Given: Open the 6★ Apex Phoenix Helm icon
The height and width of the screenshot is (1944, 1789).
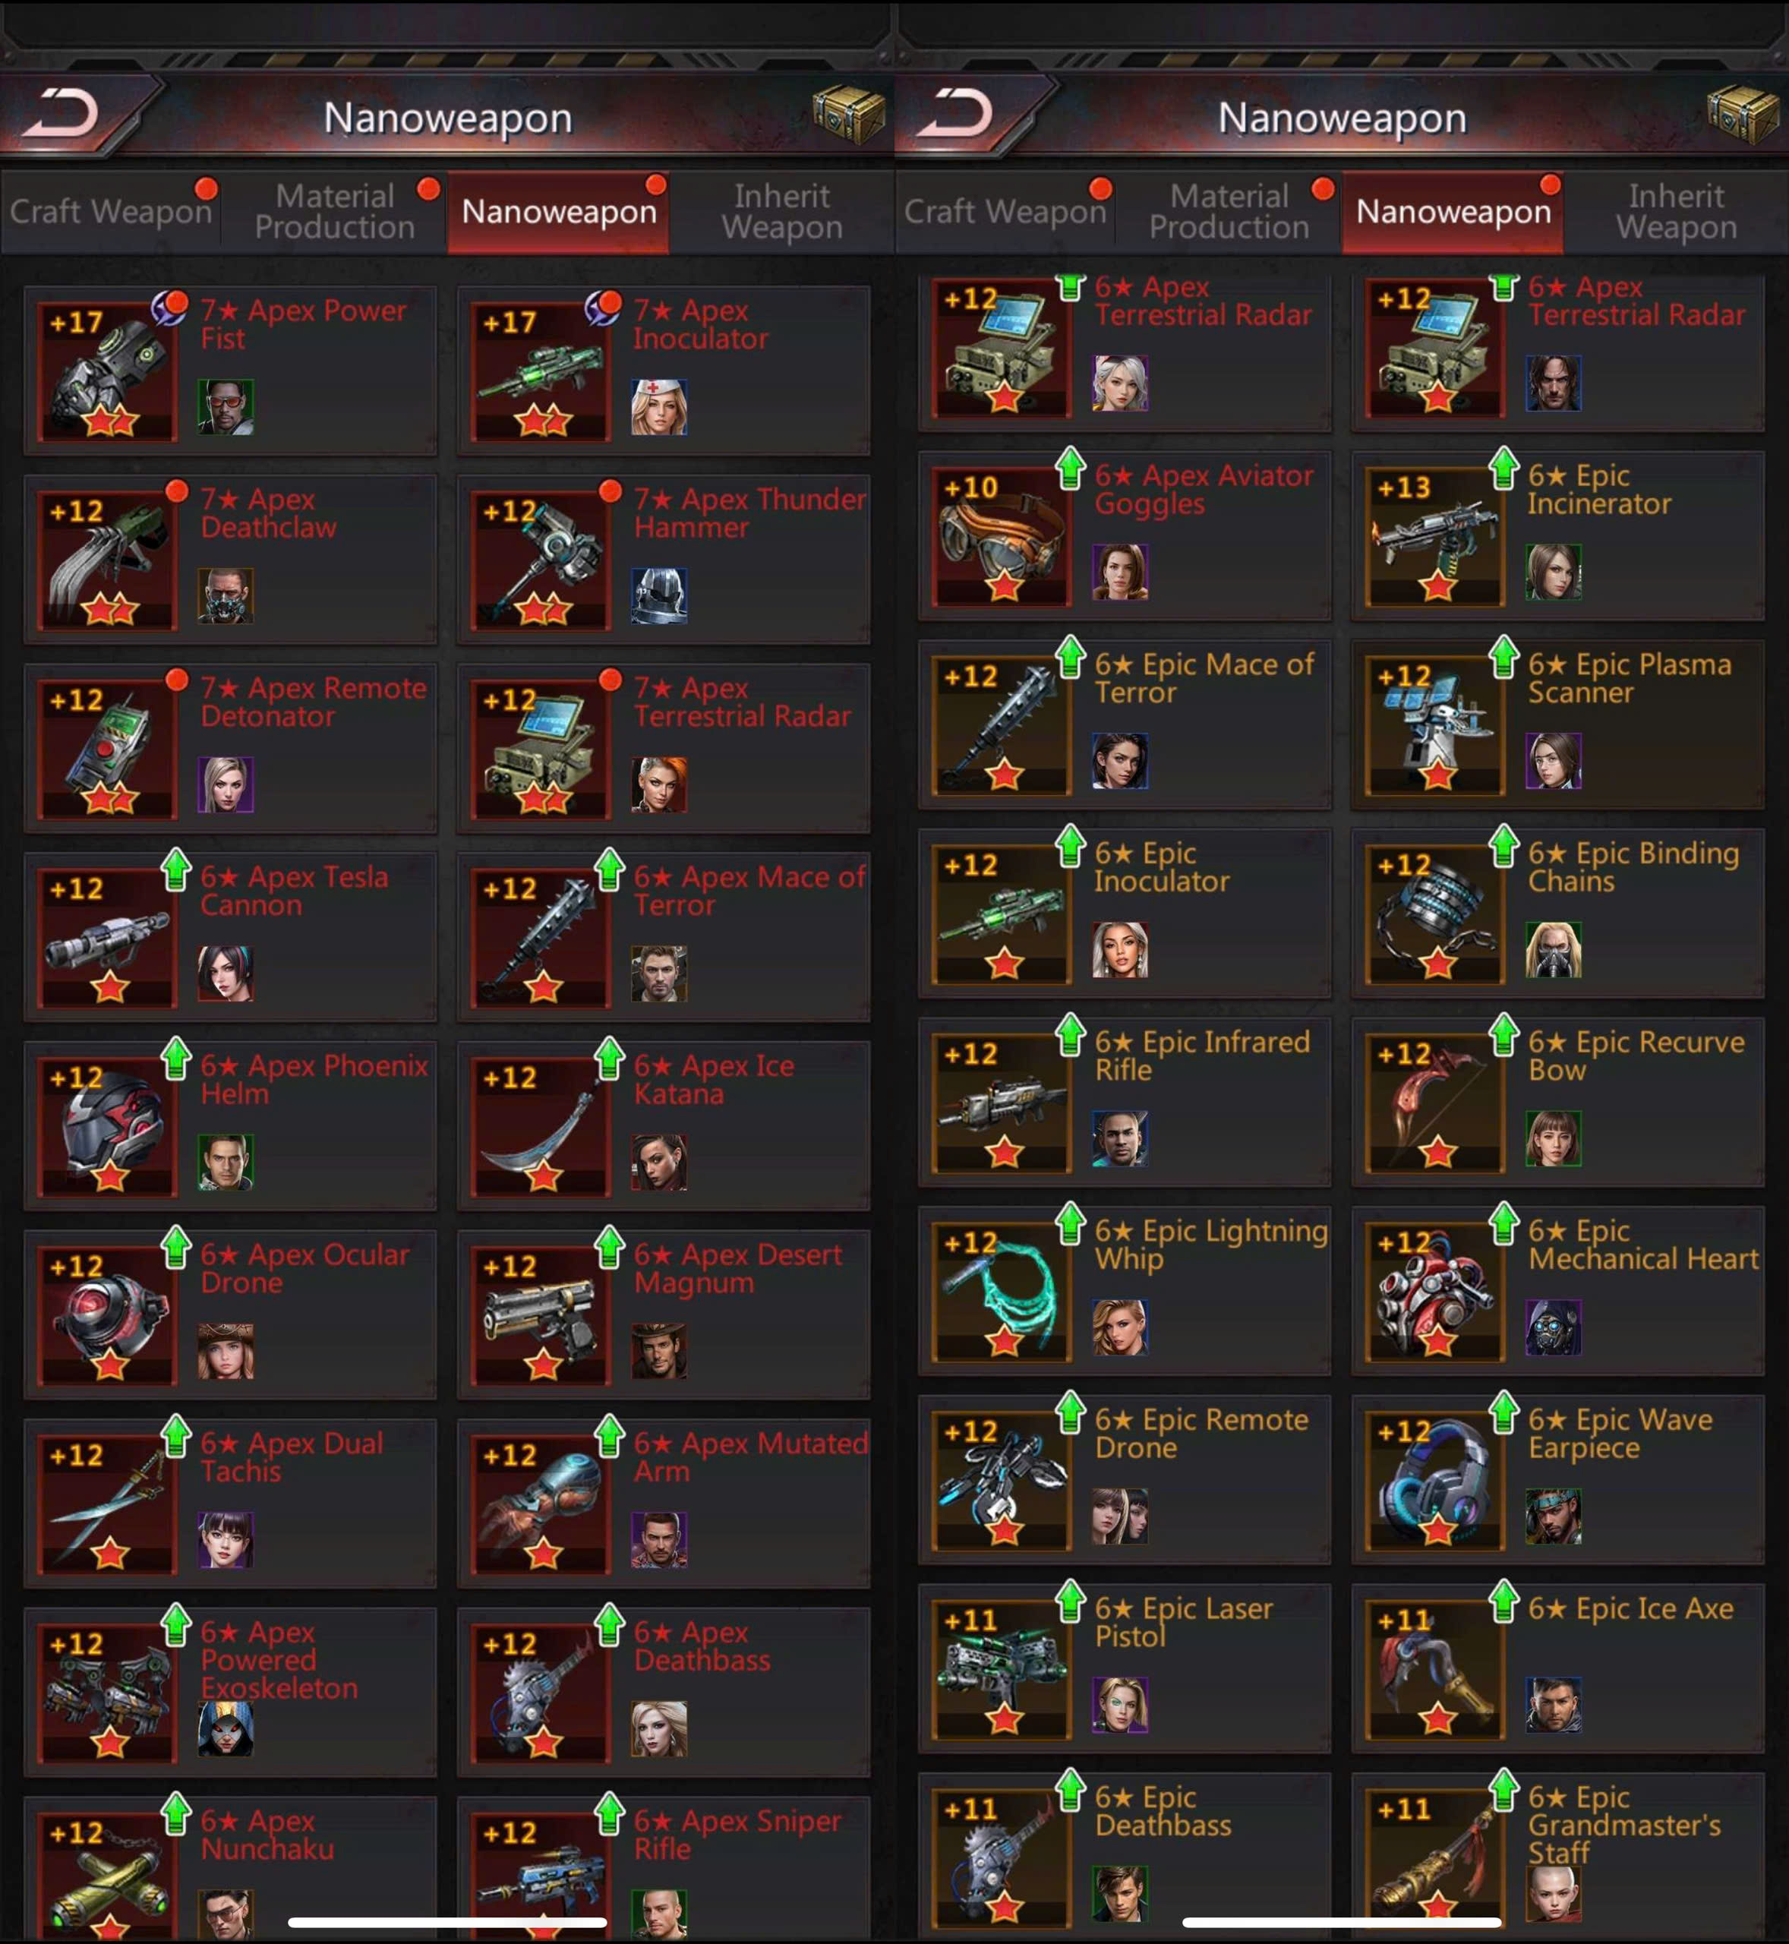Looking at the screenshot, I should [108, 1127].
